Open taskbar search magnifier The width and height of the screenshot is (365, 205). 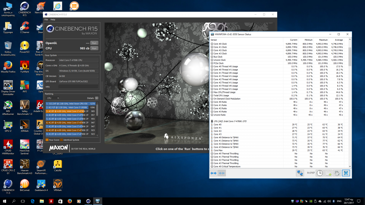[14, 201]
